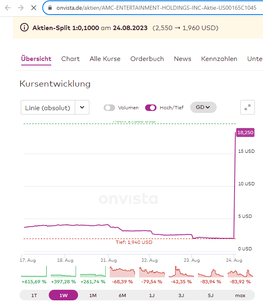Open the Kennzahlen tab
The width and height of the screenshot is (263, 304).
[219, 59]
